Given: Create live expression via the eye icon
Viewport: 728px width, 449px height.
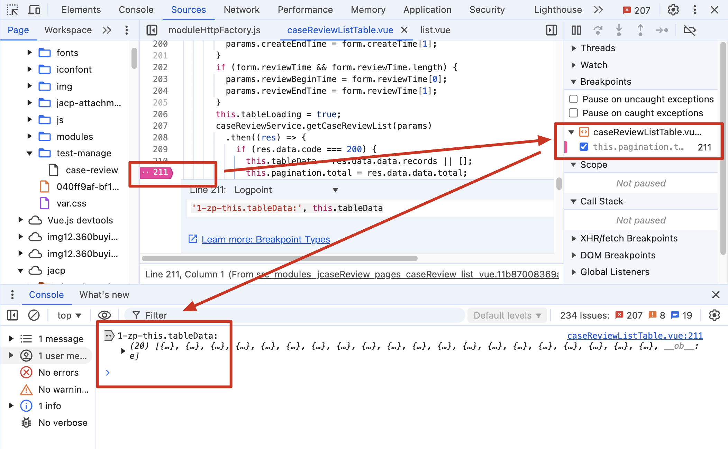Looking at the screenshot, I should click(x=104, y=315).
